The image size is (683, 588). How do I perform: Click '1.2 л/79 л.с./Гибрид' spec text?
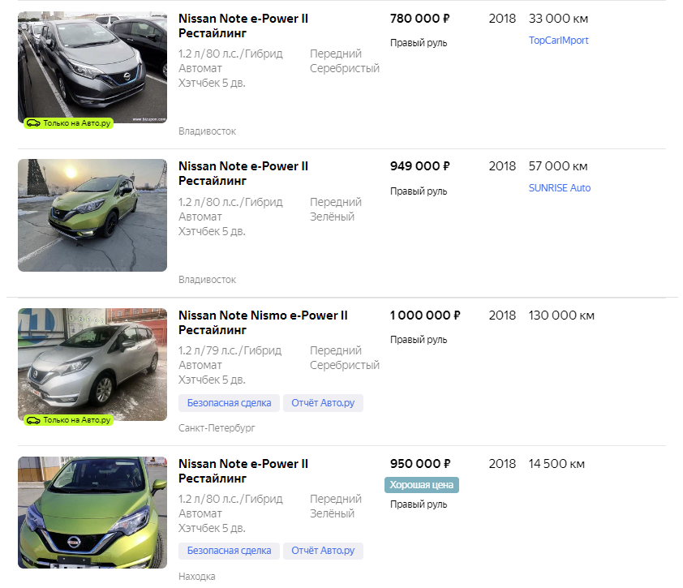[230, 350]
